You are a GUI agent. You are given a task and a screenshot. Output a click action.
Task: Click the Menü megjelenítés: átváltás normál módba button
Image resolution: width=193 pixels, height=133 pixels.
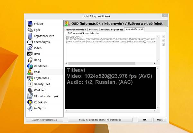[100, 120]
